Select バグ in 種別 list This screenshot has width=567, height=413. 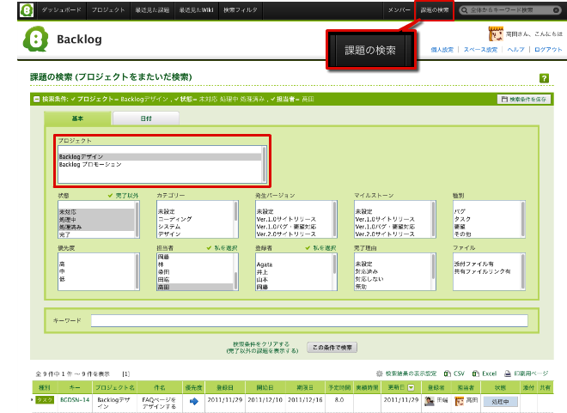487,211
